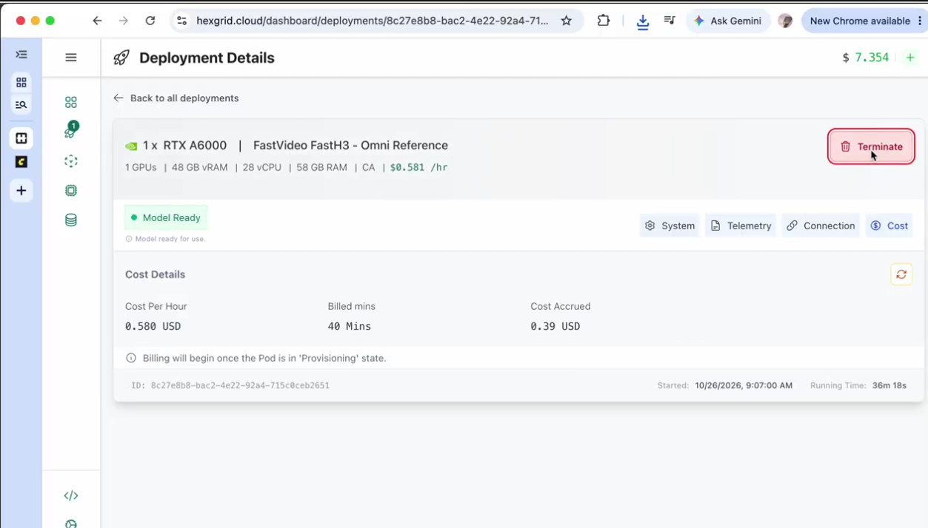
Task: Open the Connection tab
Action: point(821,226)
